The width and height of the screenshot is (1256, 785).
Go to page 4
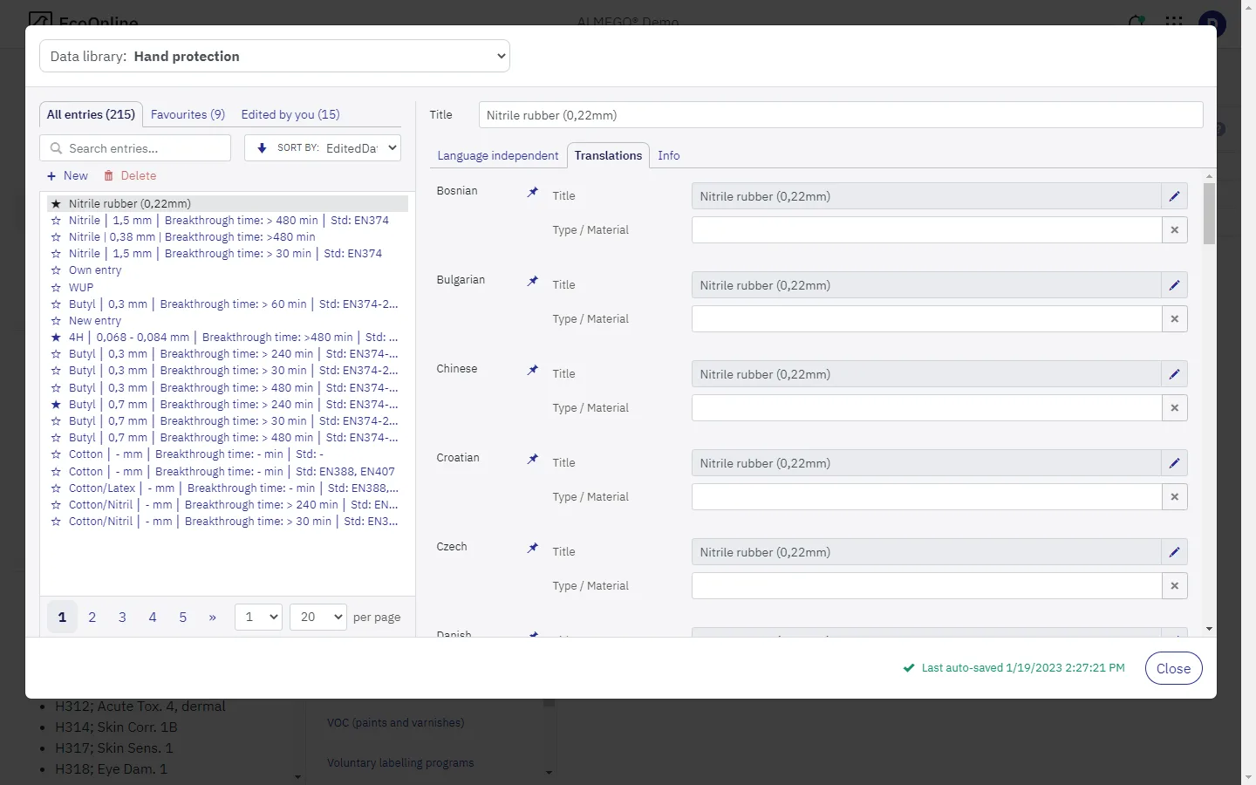(153, 617)
